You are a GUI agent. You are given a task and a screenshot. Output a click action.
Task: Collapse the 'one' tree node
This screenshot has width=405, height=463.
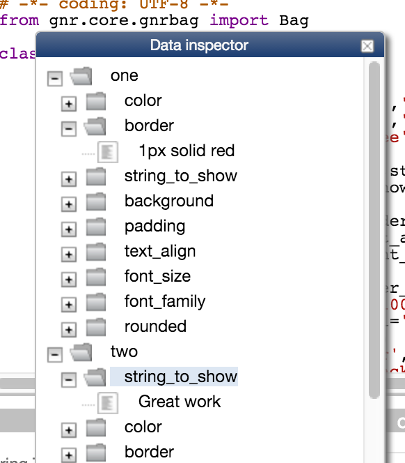[55, 79]
